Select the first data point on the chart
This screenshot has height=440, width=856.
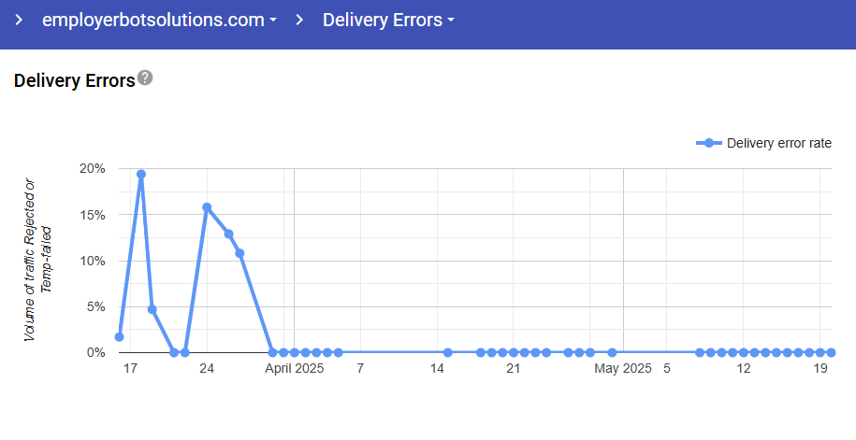coord(119,337)
